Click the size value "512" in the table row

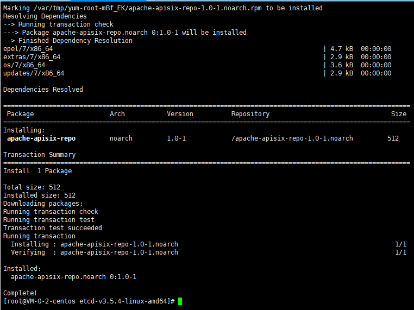pyautogui.click(x=393, y=138)
